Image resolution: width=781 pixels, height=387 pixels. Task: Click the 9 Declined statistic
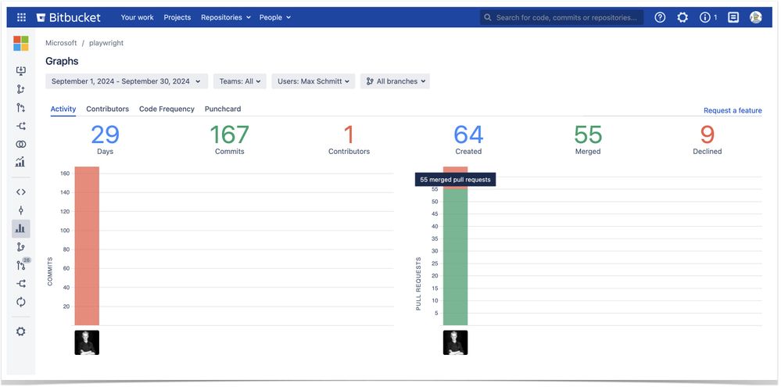click(x=708, y=139)
